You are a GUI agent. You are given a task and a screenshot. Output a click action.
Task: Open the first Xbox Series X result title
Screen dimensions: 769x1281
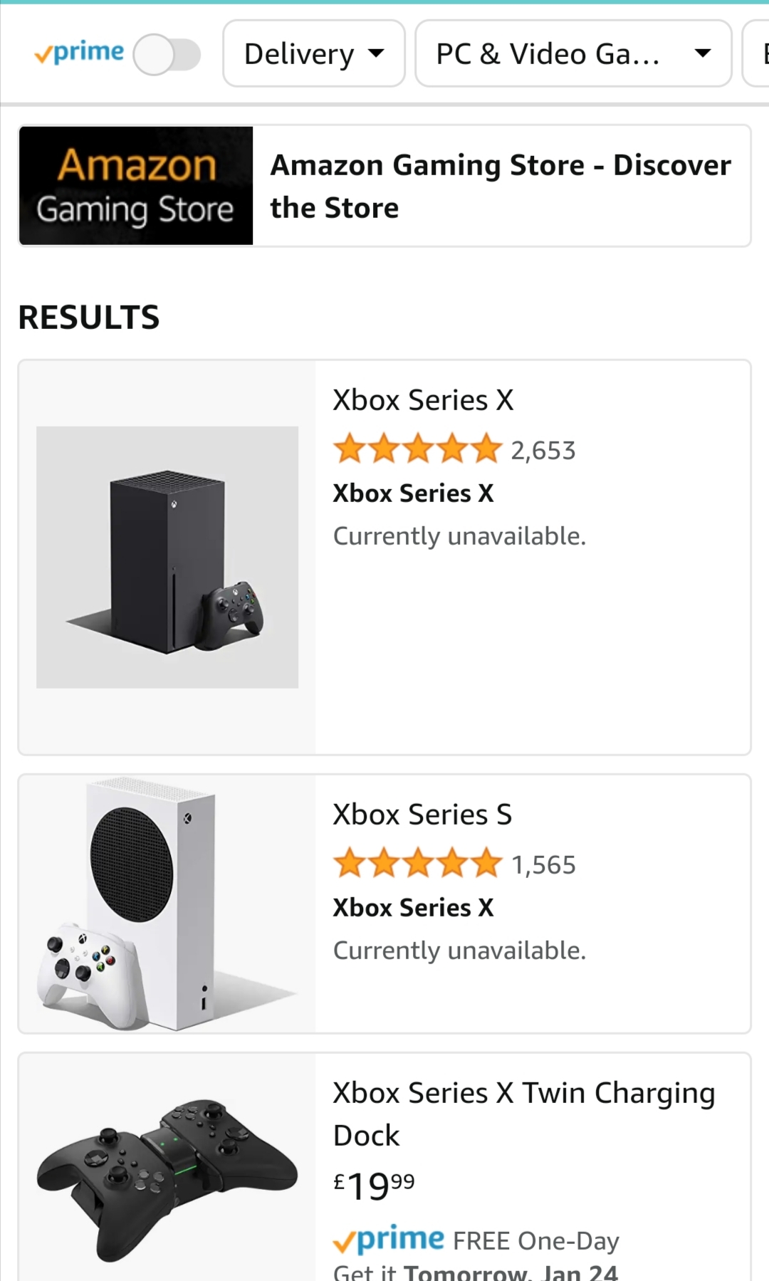point(423,400)
